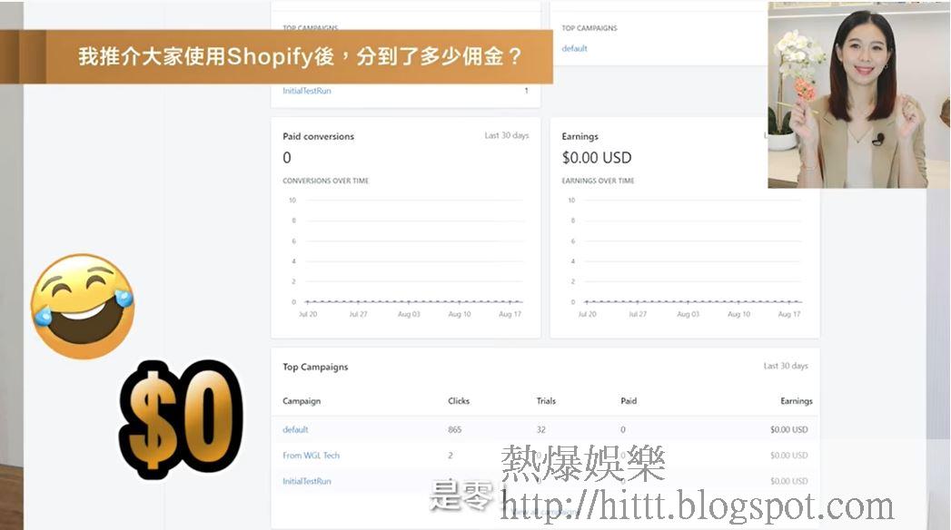Click the 'Campaign' column header
The image size is (951, 530).
pos(302,401)
